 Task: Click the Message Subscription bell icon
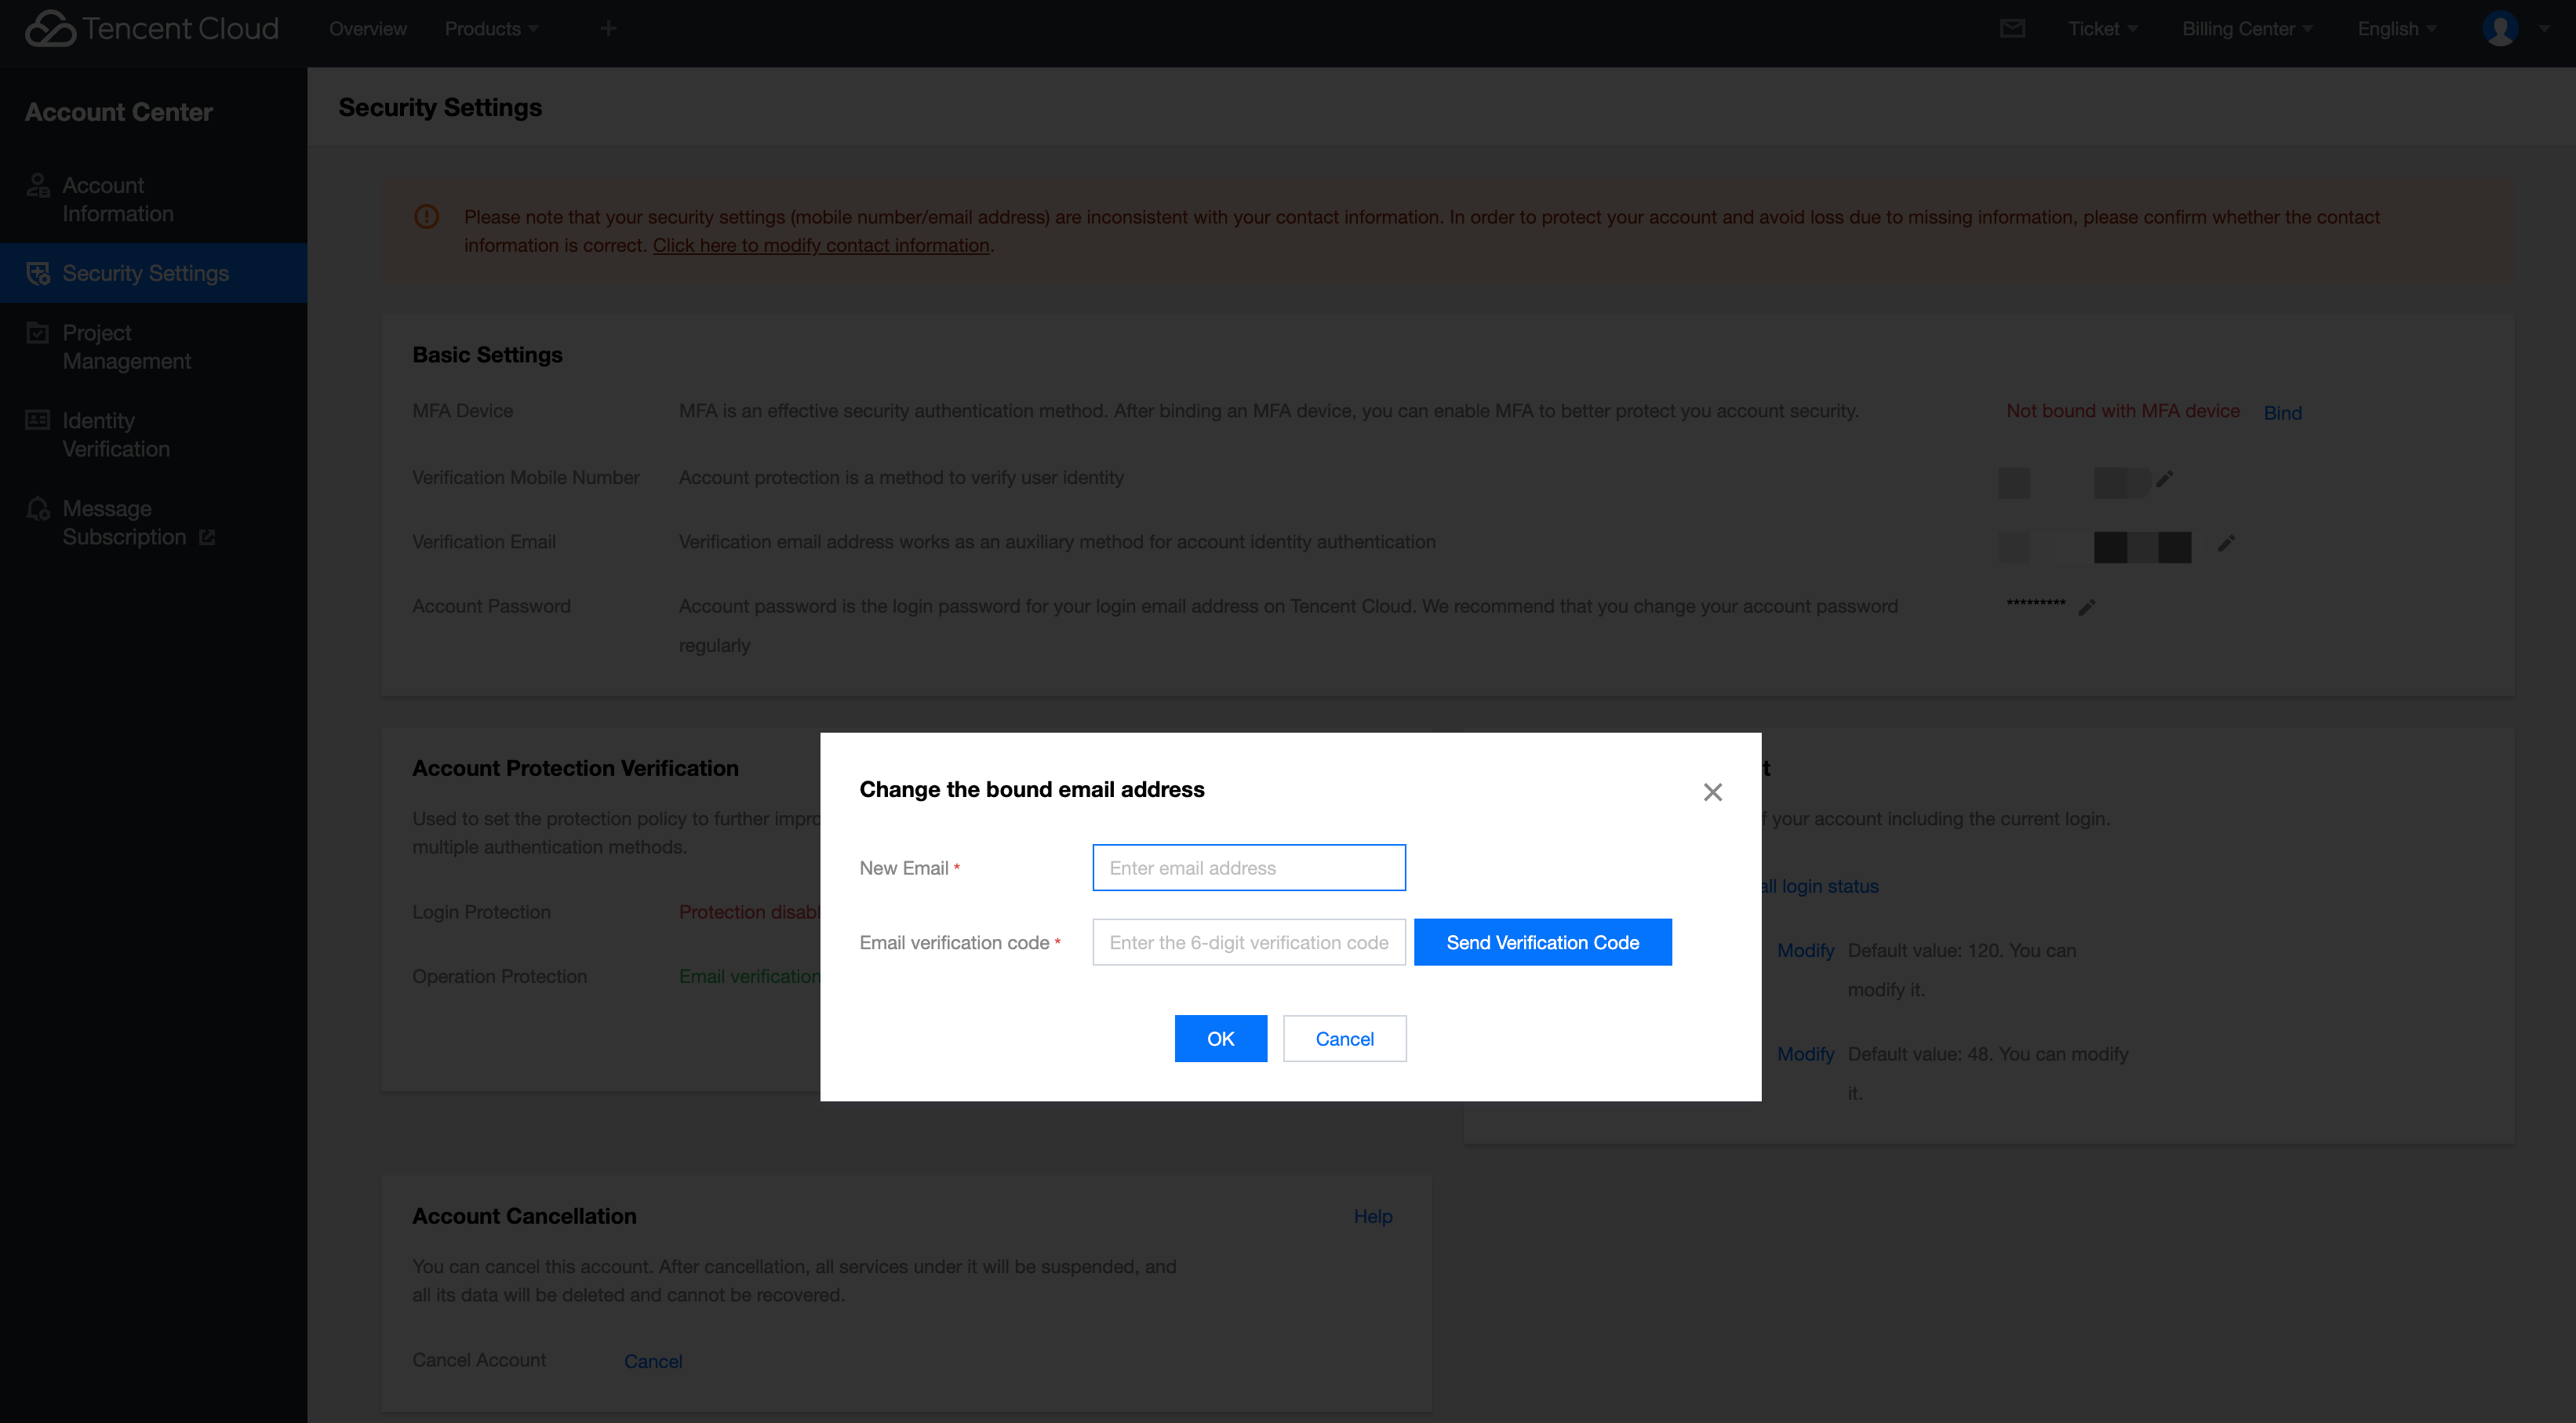pos(38,509)
